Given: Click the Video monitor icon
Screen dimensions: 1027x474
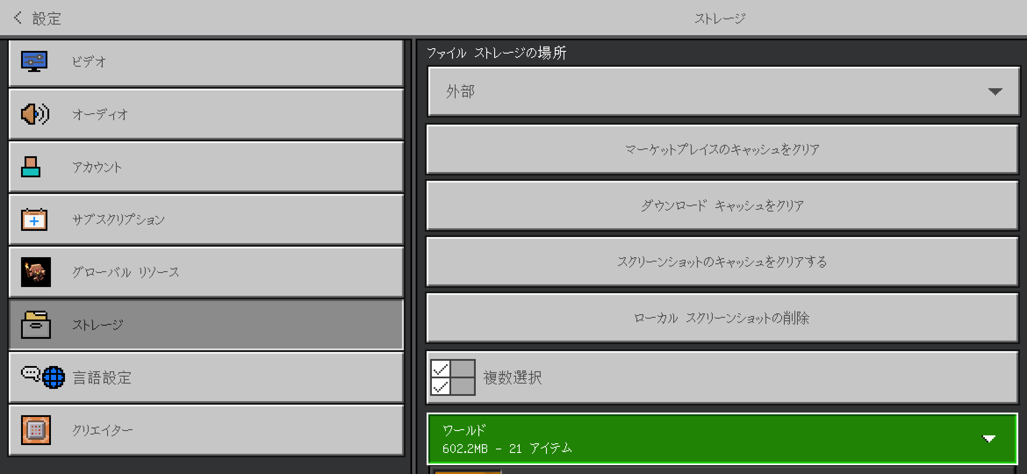Looking at the screenshot, I should pos(34,61).
